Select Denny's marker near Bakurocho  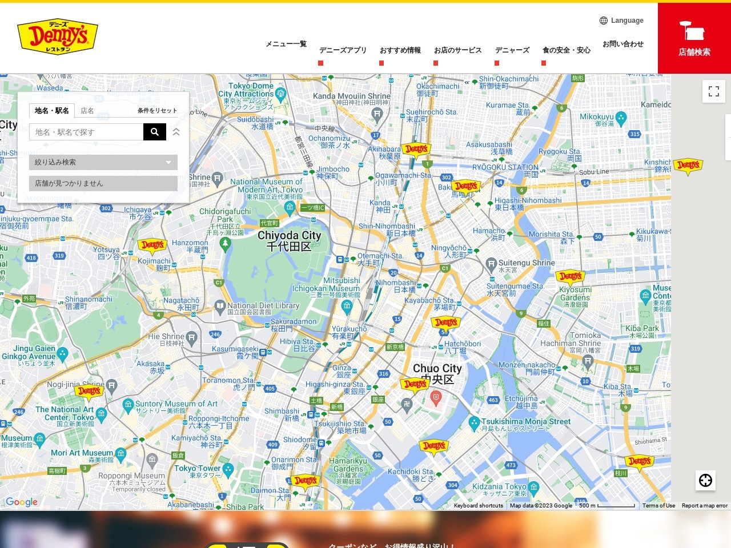point(466,187)
